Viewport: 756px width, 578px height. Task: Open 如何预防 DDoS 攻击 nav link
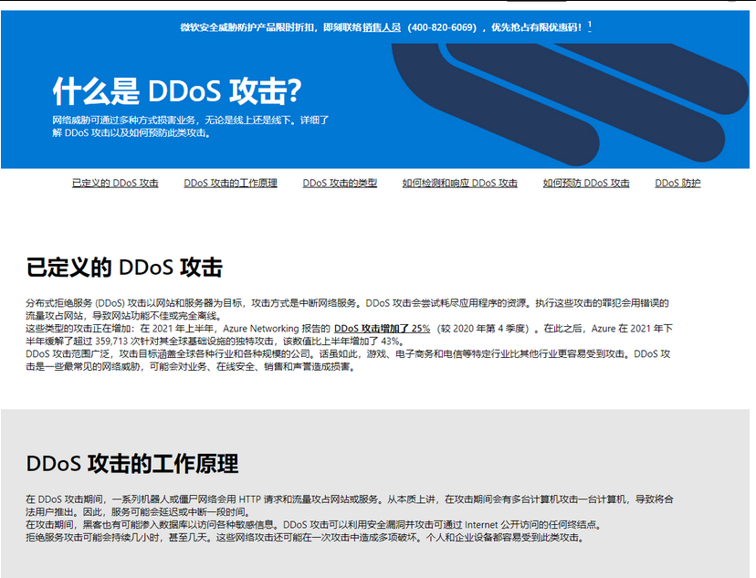pyautogui.click(x=586, y=184)
